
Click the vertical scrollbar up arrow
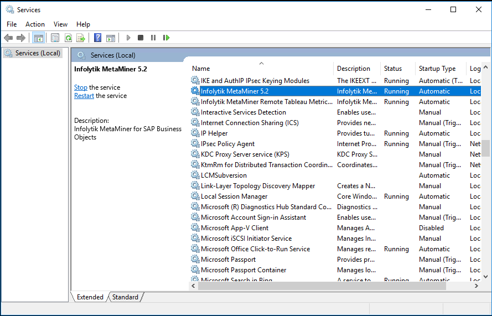[485, 67]
